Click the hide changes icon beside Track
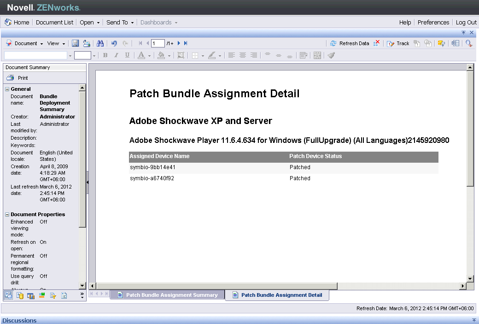 tap(417, 43)
